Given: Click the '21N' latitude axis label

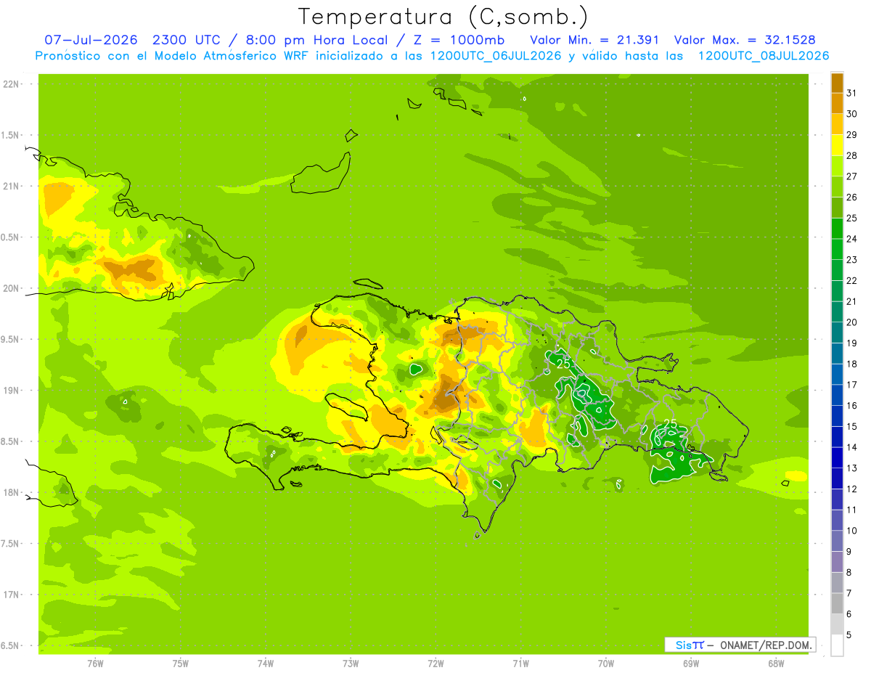Looking at the screenshot, I should pos(10,186).
